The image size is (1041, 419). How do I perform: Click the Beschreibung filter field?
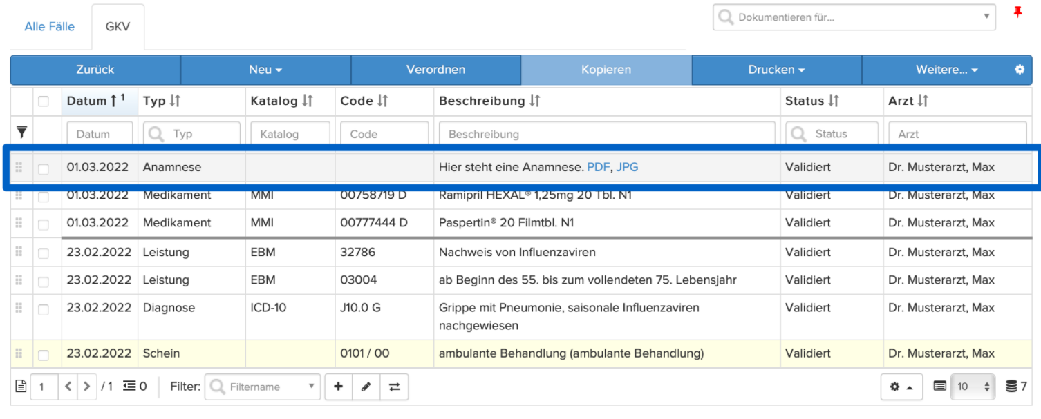pos(607,134)
